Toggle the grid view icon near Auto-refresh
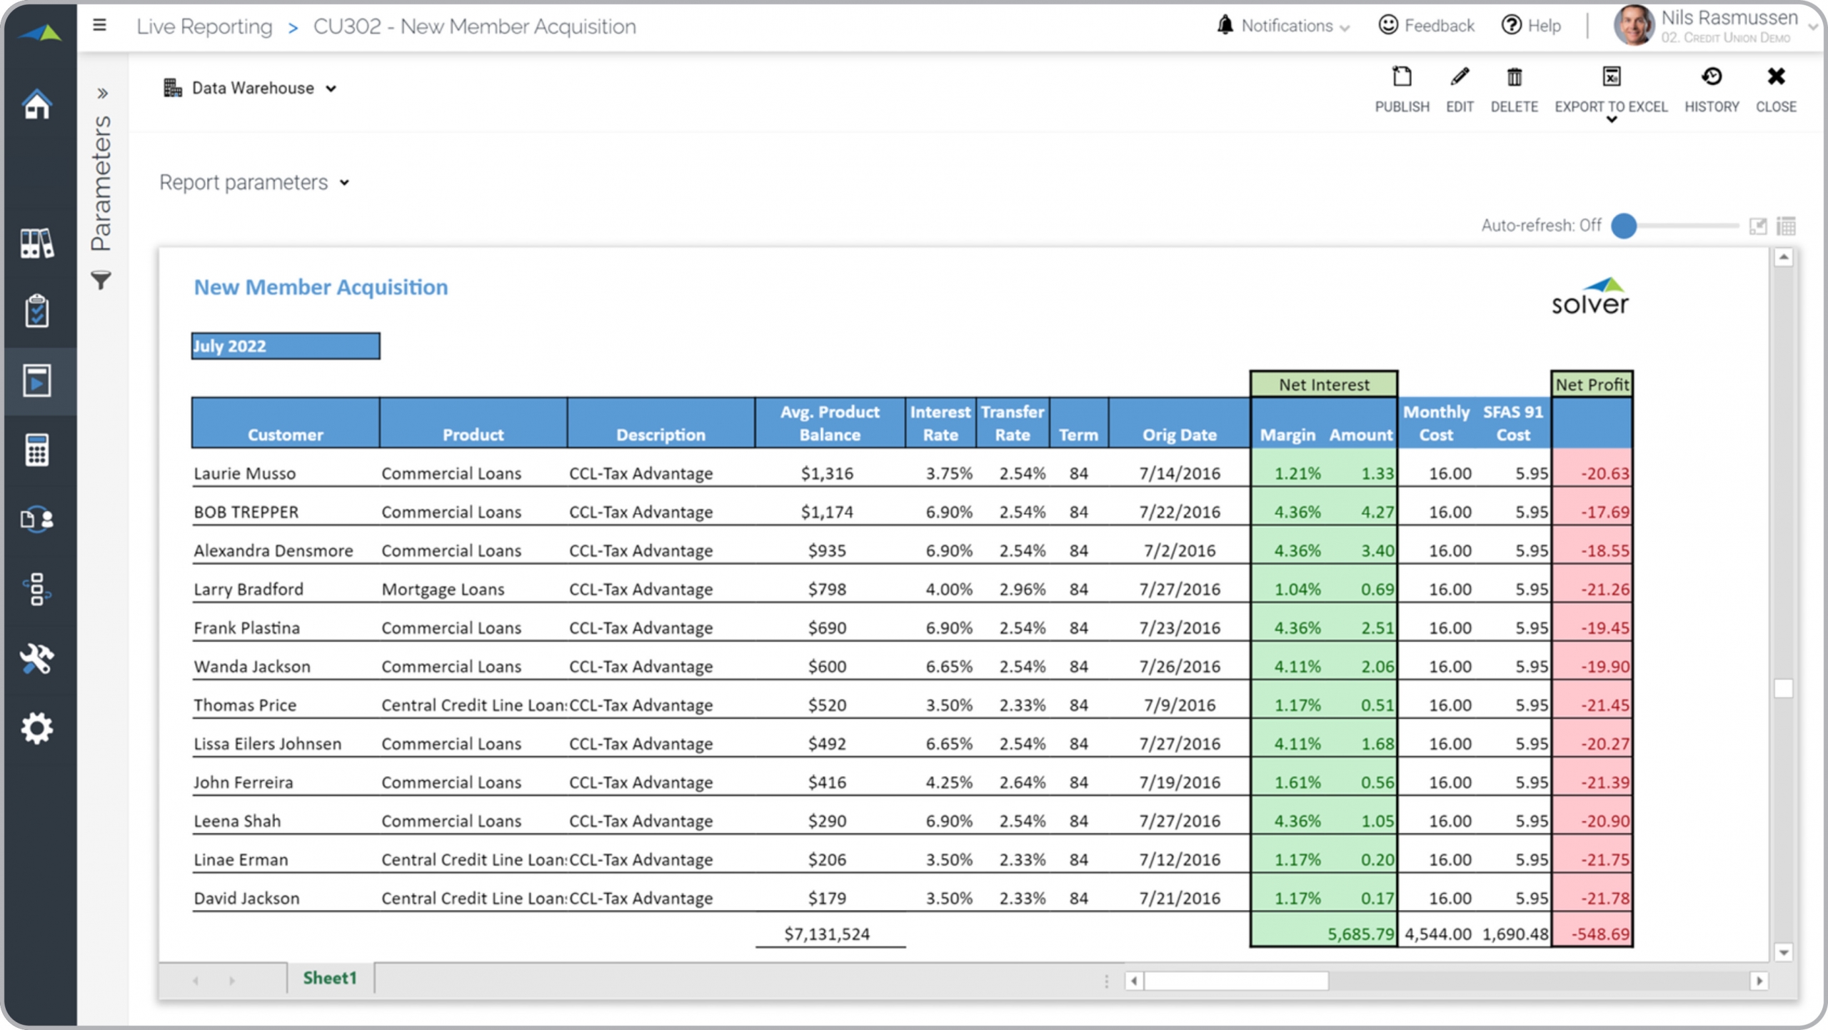 (x=1786, y=226)
